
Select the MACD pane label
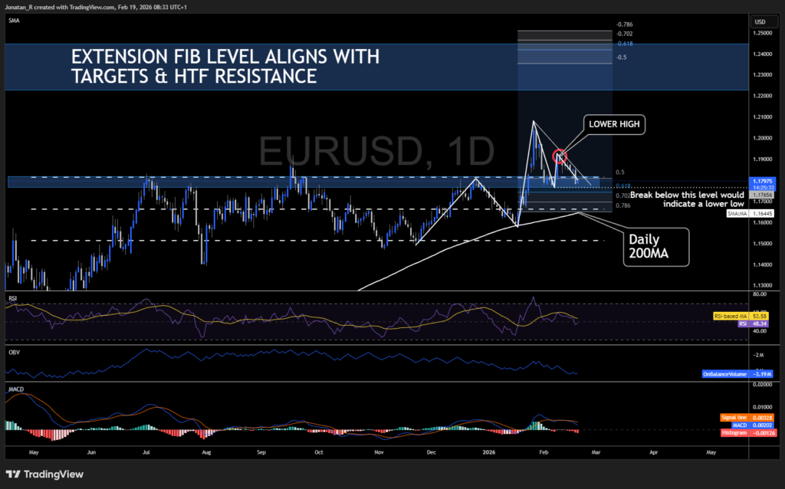tap(15, 390)
